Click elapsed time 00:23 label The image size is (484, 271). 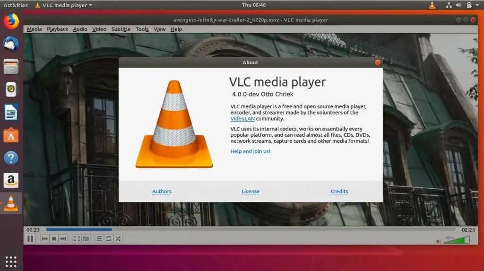click(33, 229)
